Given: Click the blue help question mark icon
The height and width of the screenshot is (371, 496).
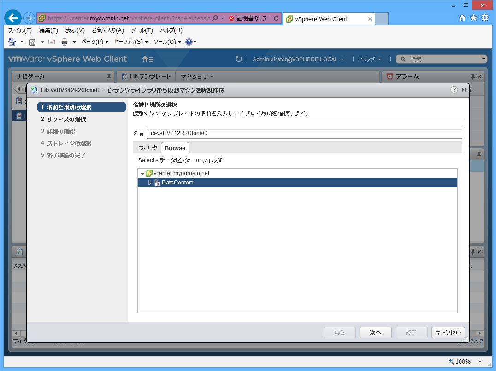Looking at the screenshot, I should pyautogui.click(x=189, y=42).
